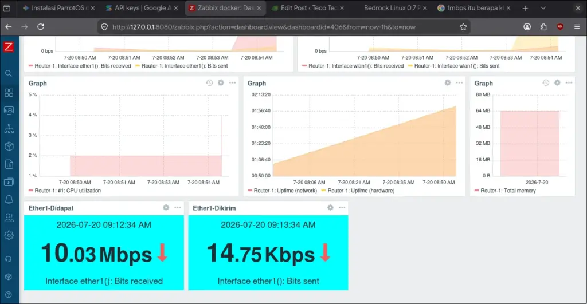Screen dimensions: 587x304
Task: Open the three-dot menu of the Ether1-Dikirim widget
Action: pos(342,207)
